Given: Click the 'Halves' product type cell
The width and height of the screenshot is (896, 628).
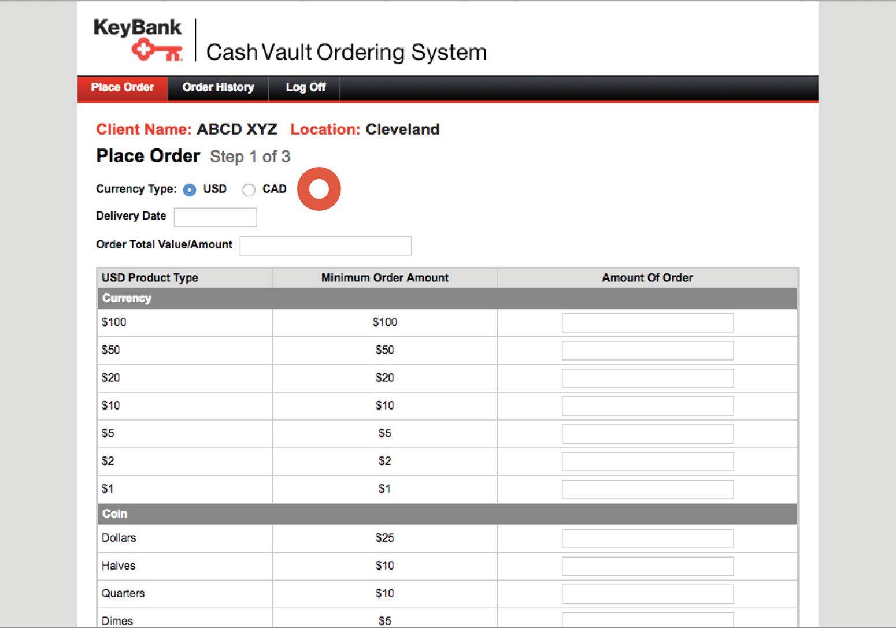Looking at the screenshot, I should pyautogui.click(x=185, y=566).
